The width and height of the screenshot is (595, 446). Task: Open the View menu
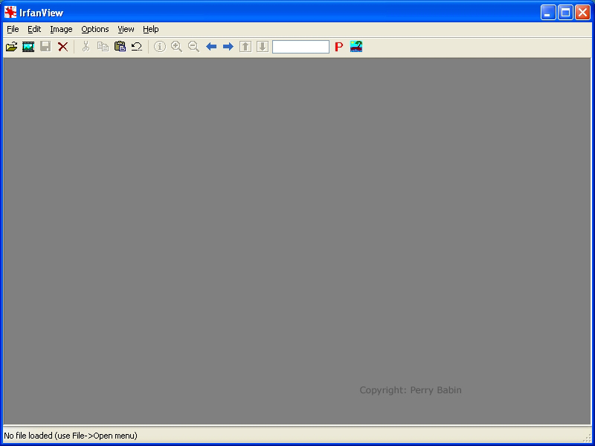click(126, 29)
